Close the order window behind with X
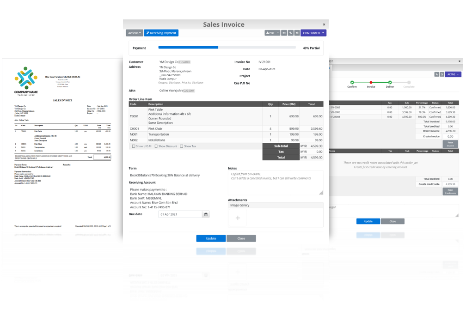Screen dimensions: 466x310 click(x=459, y=61)
